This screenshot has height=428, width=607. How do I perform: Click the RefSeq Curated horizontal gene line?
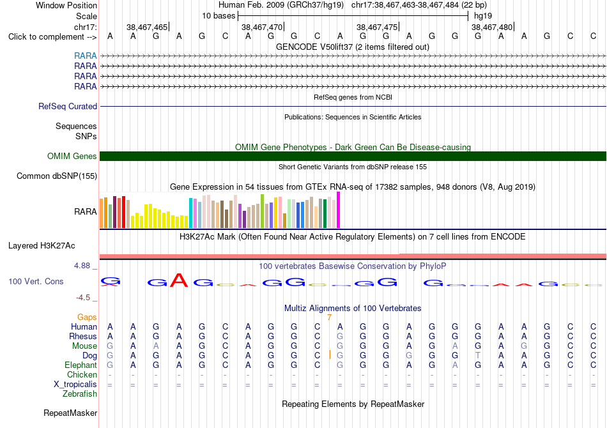(353, 107)
